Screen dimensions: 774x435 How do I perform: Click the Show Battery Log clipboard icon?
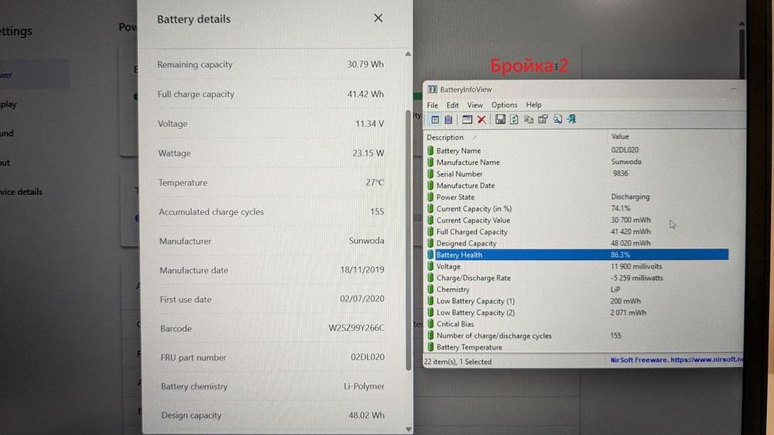coord(449,119)
